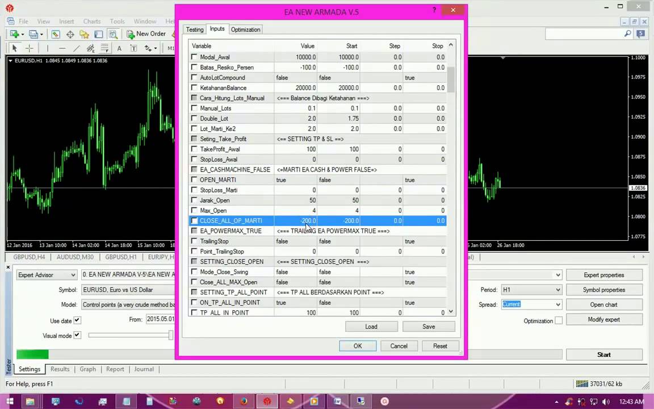Viewport: 654px width, 409px height.
Task: Open the File menu
Action: (x=23, y=21)
